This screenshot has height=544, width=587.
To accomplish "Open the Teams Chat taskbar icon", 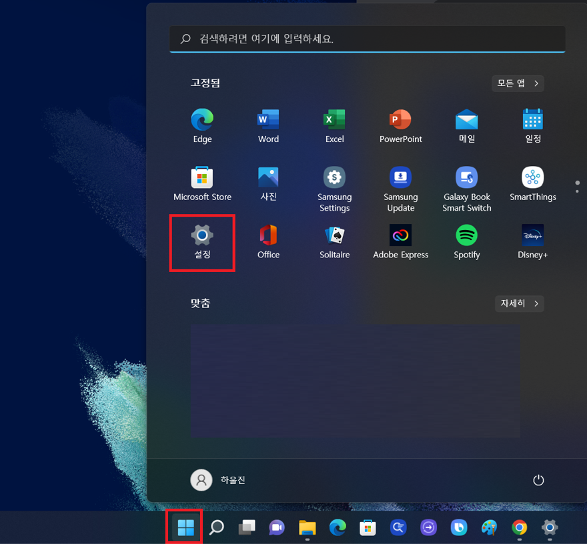I will point(277,527).
